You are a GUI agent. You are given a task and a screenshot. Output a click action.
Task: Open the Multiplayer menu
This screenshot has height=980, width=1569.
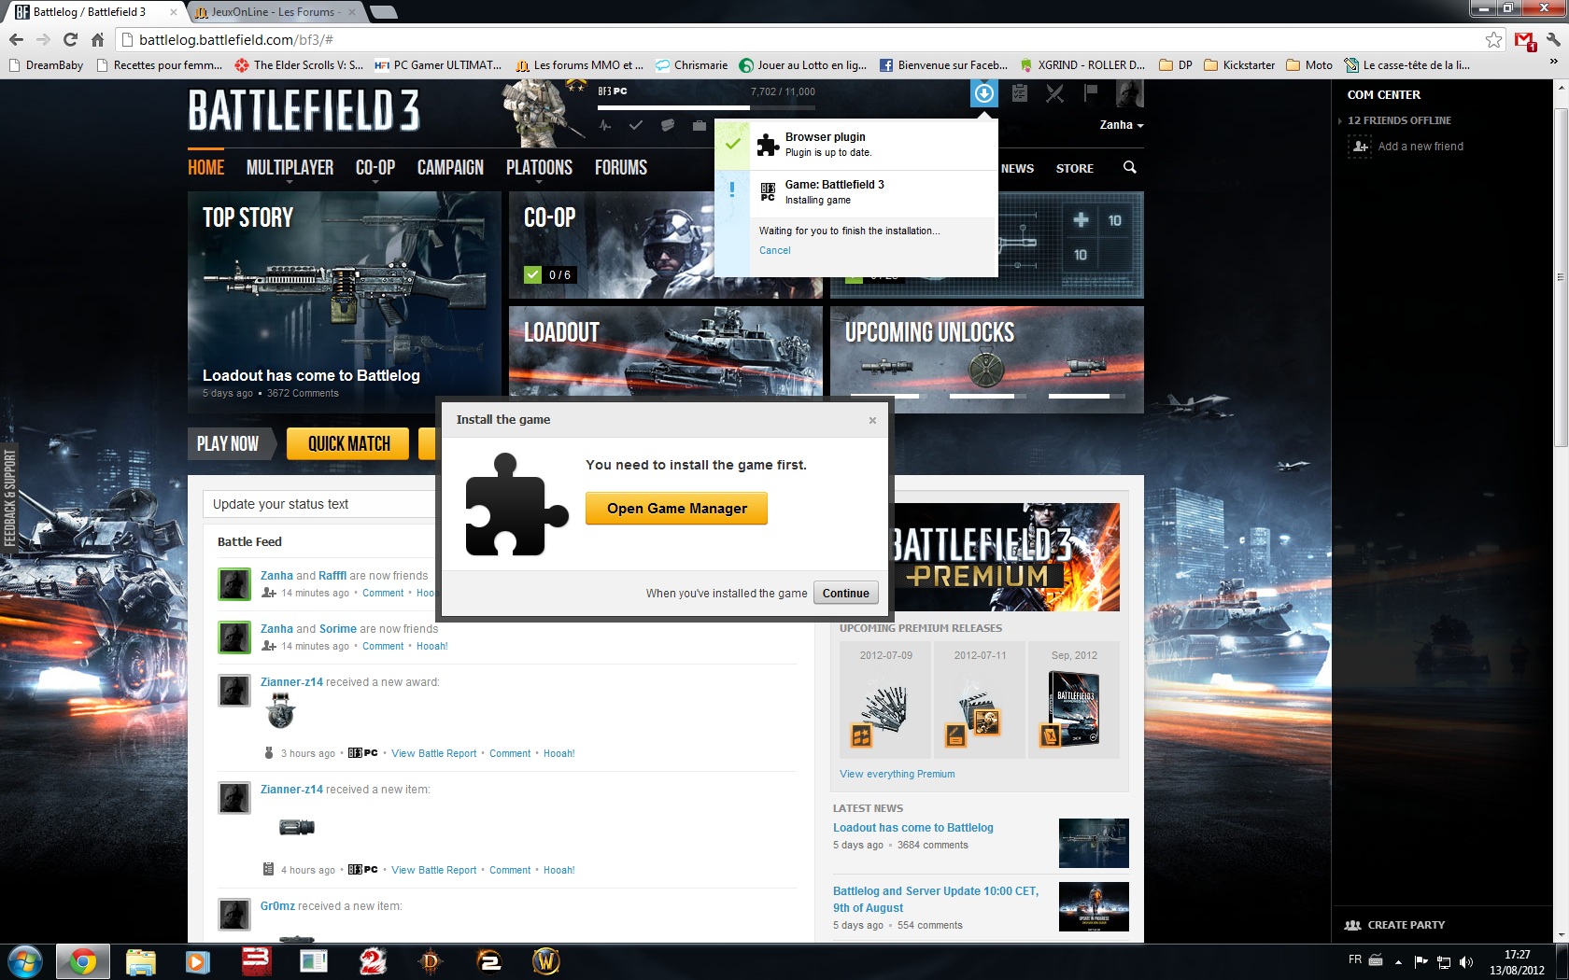tap(290, 167)
